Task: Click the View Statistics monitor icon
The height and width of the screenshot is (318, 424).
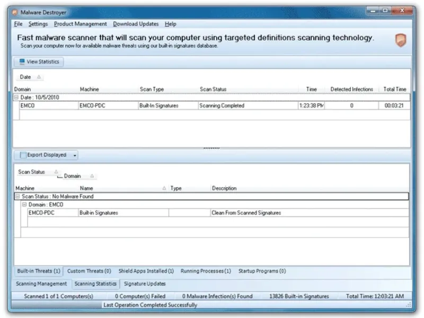Action: click(22, 62)
